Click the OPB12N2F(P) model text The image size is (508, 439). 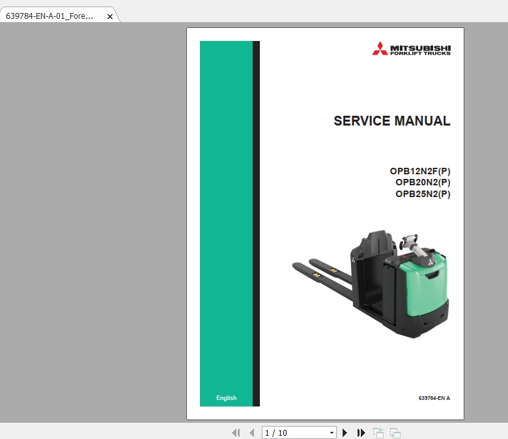tap(420, 171)
